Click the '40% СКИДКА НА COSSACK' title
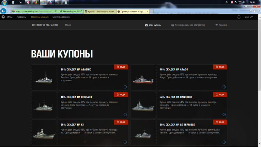 76,97
